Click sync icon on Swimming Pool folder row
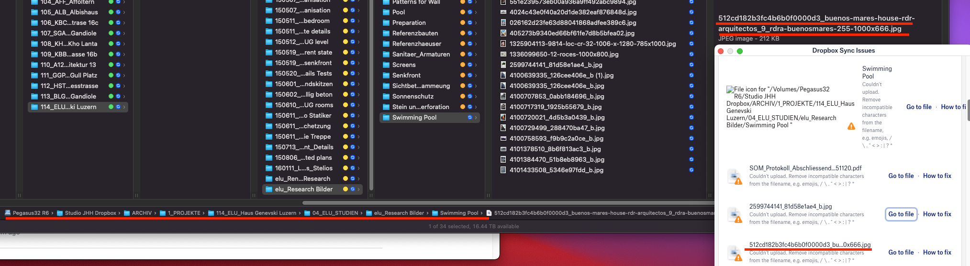The image size is (970, 266). (470, 117)
